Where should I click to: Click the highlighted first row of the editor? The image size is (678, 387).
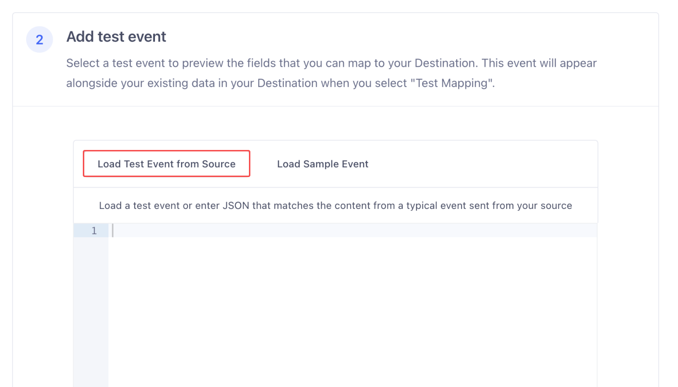[x=335, y=231]
